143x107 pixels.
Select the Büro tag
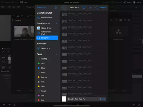click(47, 73)
